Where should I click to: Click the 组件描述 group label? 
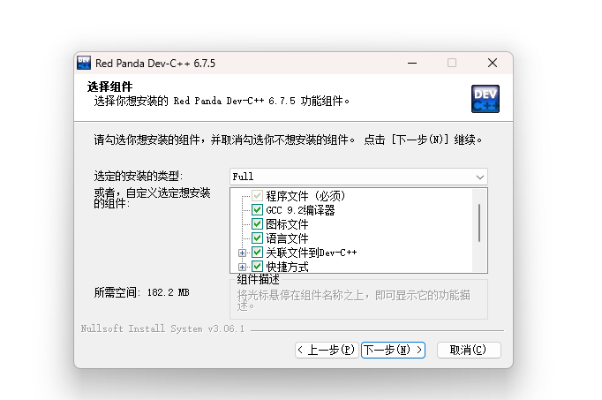(x=258, y=279)
